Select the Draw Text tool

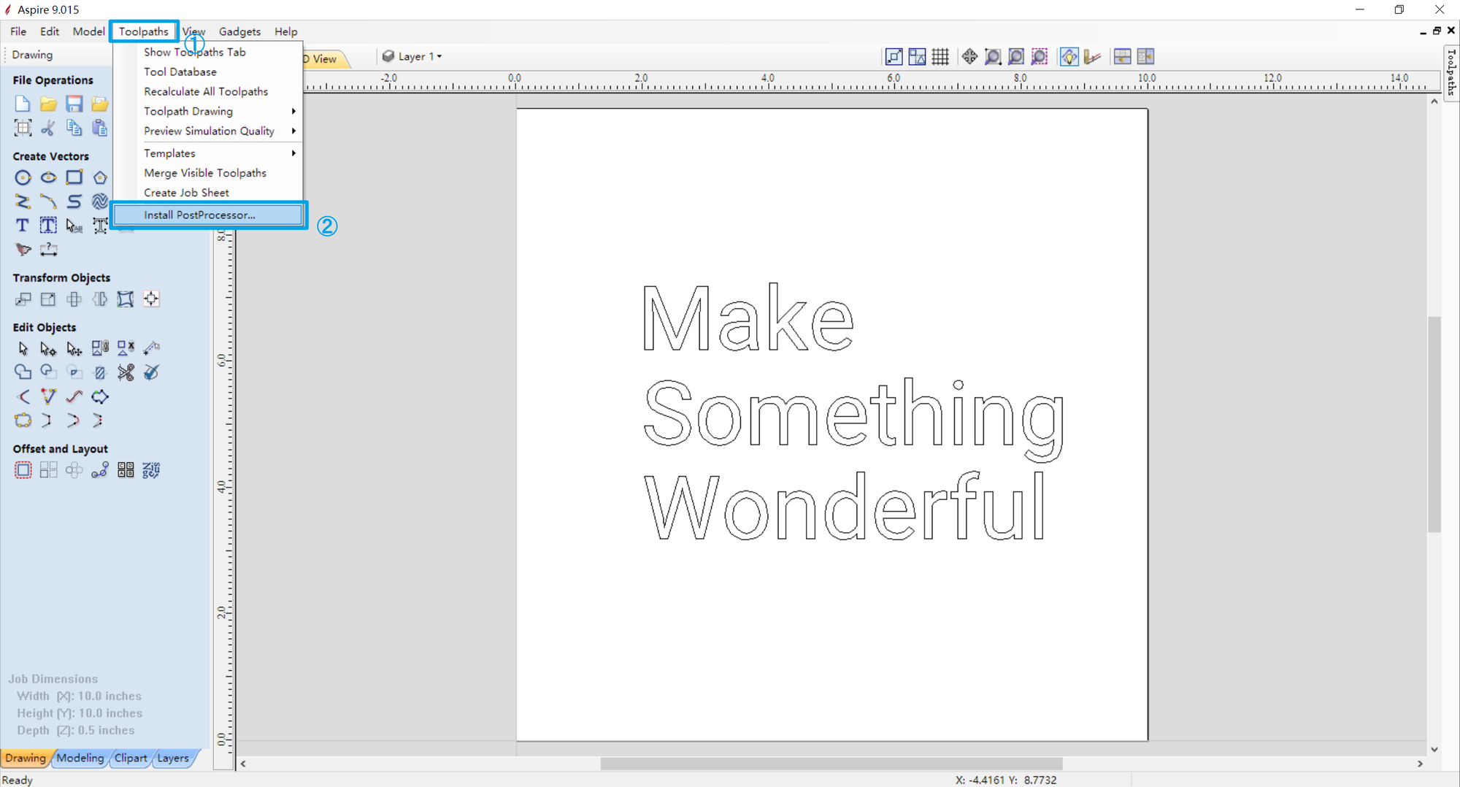tap(23, 226)
